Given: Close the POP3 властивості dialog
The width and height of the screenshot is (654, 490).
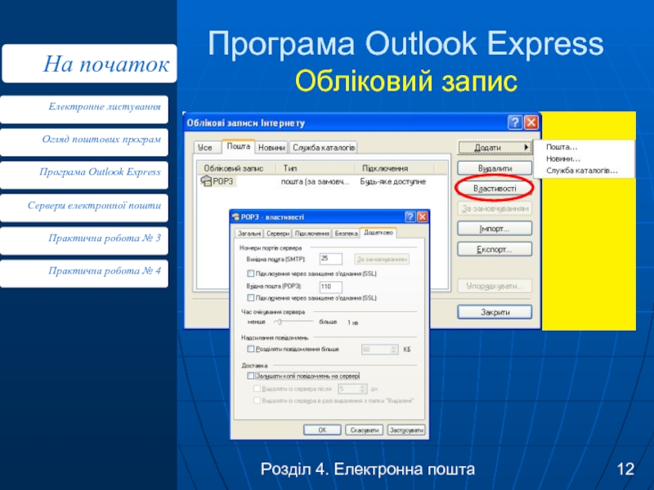Looking at the screenshot, I should tap(422, 216).
